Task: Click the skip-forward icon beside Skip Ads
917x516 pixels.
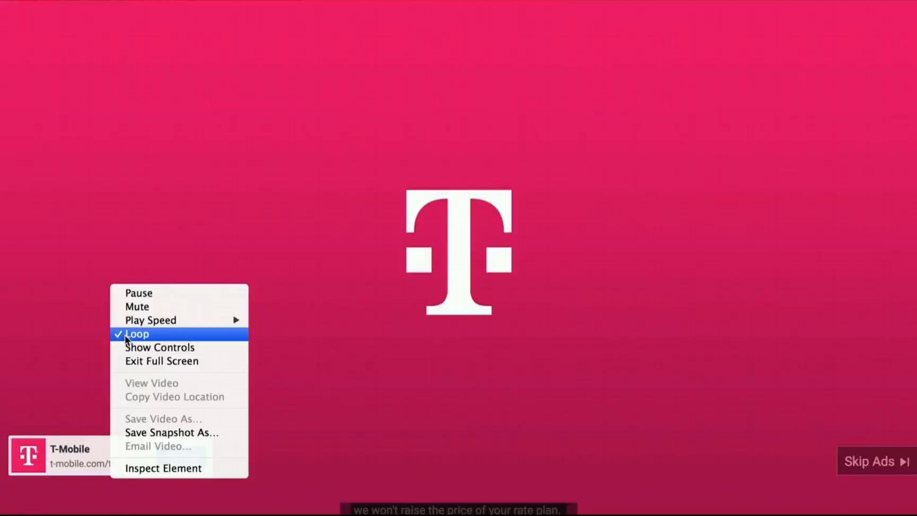Action: (904, 462)
